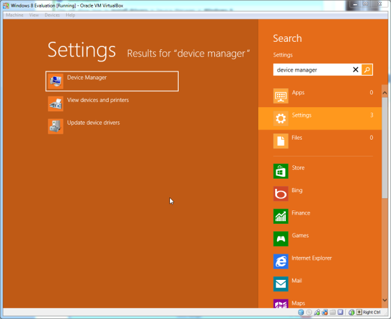391x319 pixels.
Task: Click the Update device drivers icon
Action: click(55, 126)
